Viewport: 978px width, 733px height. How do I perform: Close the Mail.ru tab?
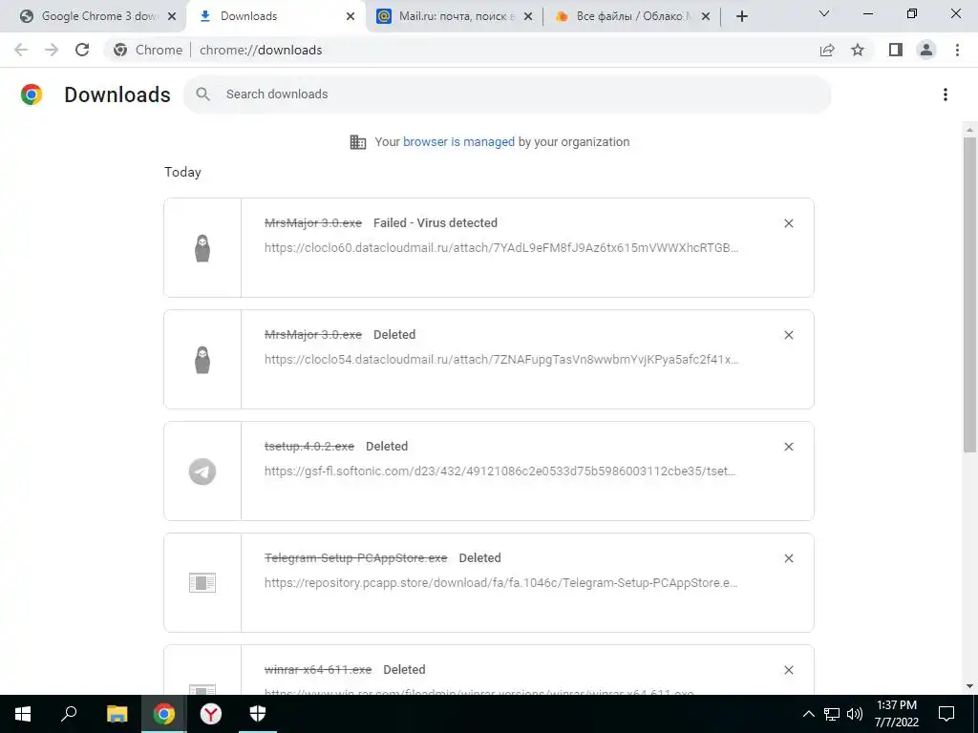(x=528, y=17)
